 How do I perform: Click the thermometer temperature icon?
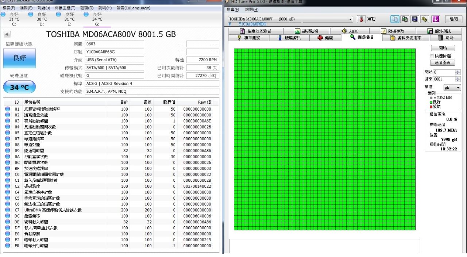coord(361,19)
